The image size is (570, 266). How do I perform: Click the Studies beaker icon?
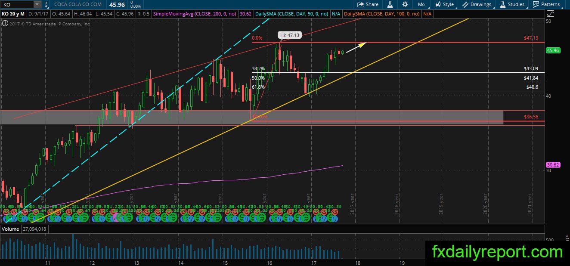tap(503, 4)
